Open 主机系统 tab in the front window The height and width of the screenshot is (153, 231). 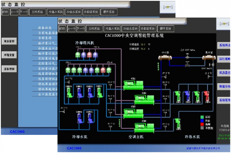pyautogui.click(x=94, y=29)
